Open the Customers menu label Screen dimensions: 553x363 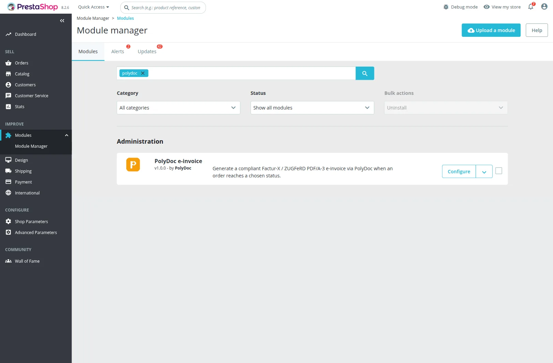[x=25, y=85]
